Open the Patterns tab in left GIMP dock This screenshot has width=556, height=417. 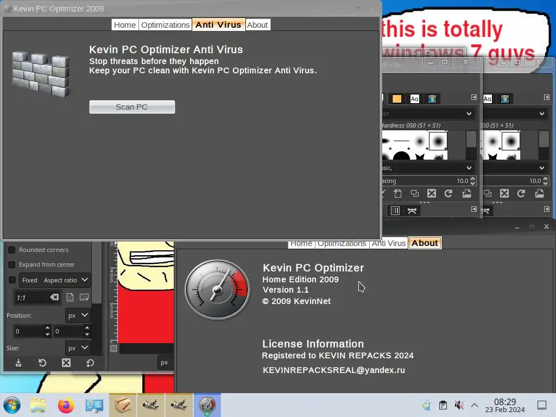[x=397, y=99]
